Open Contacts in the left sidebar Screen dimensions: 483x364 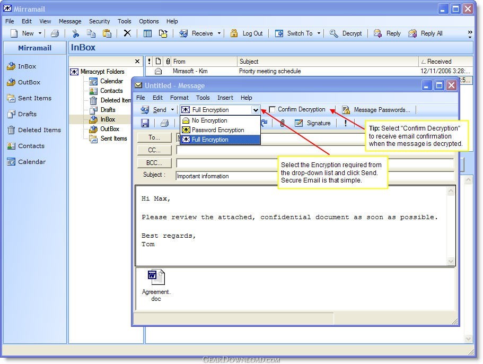(x=25, y=146)
